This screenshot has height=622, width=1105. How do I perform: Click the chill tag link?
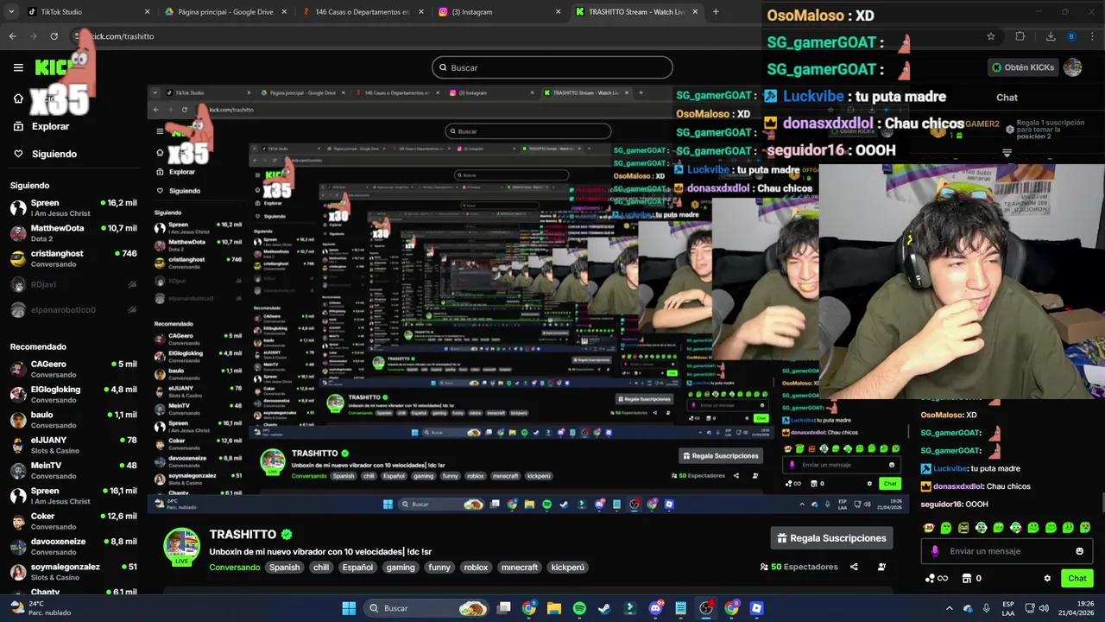(321, 568)
